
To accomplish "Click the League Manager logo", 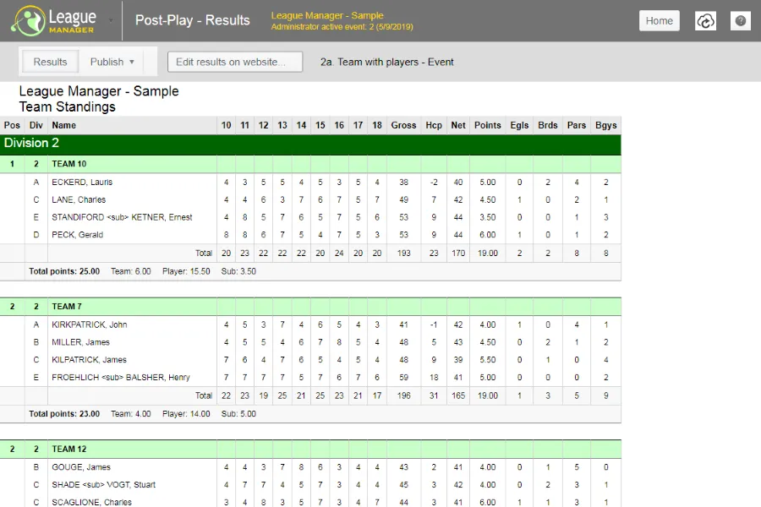I will [52, 20].
